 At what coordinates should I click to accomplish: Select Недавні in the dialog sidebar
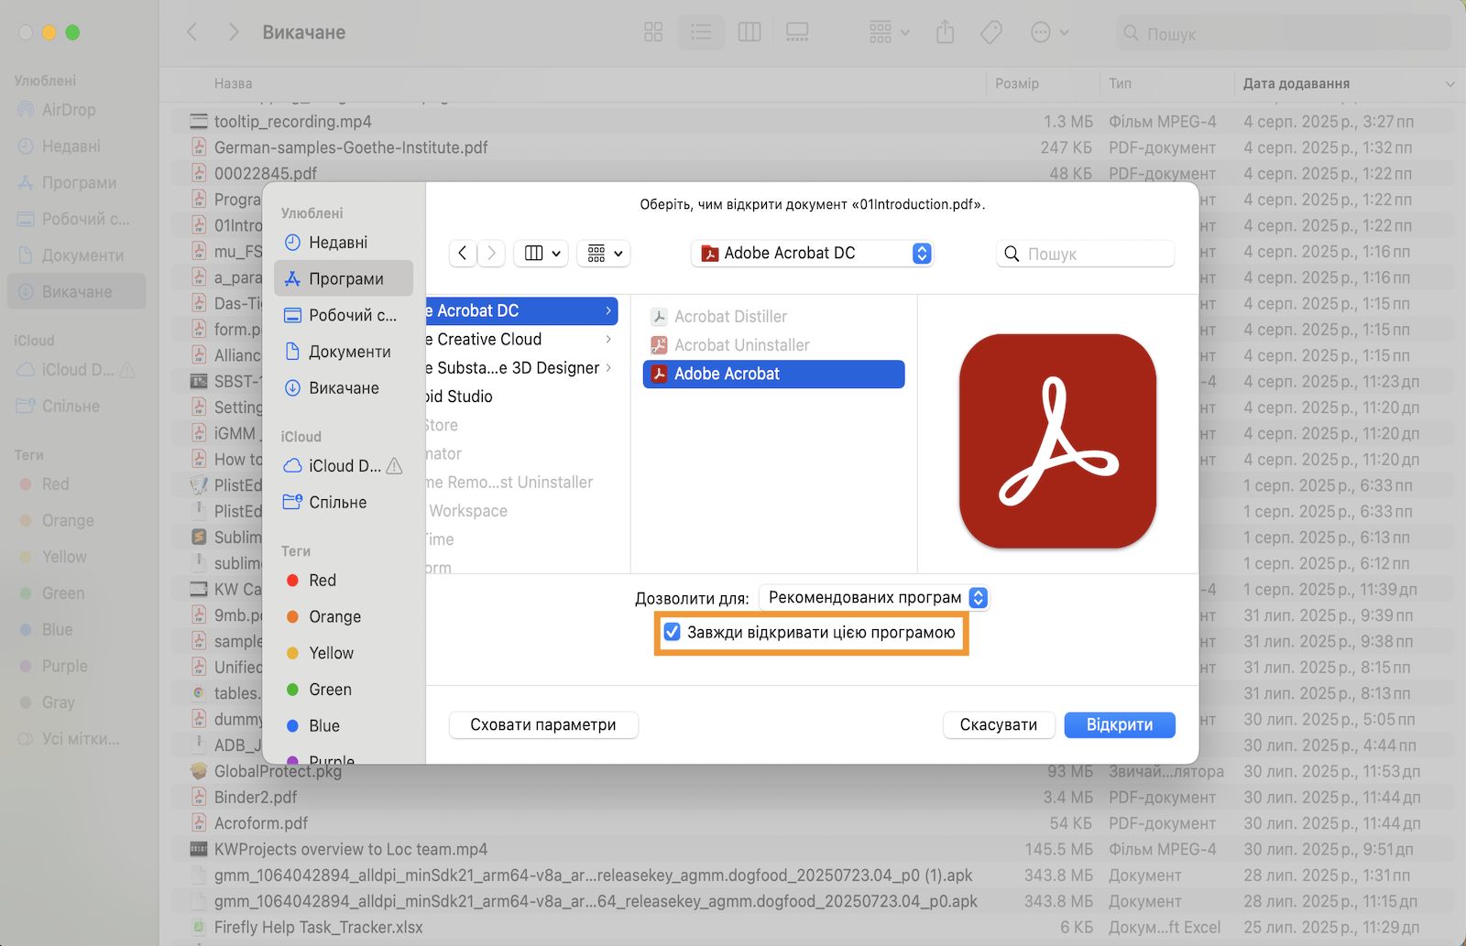coord(344,243)
